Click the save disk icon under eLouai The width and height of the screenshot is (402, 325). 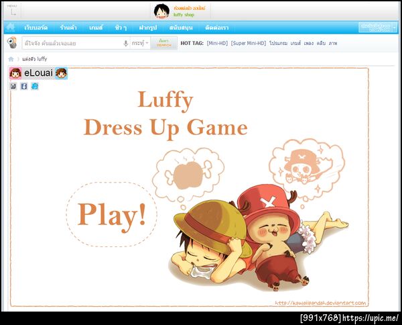click(13, 86)
